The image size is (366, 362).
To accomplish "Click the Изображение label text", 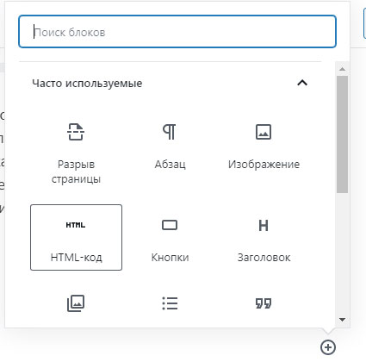I will pyautogui.click(x=264, y=165).
